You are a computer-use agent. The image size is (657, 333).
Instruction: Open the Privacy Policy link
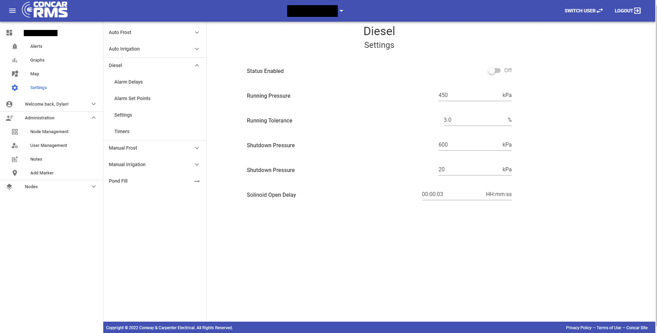click(578, 328)
